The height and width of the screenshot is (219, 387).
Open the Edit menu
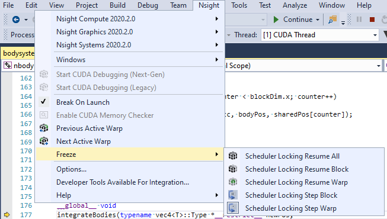(x=31, y=5)
